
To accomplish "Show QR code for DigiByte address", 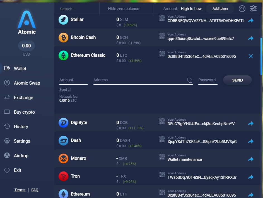I will coord(162,121).
